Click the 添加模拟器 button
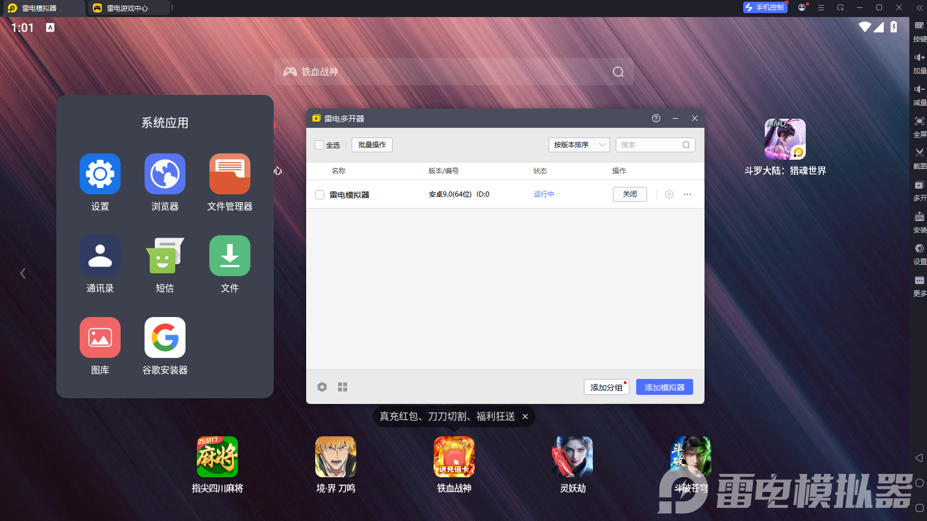The height and width of the screenshot is (521, 927). click(665, 387)
